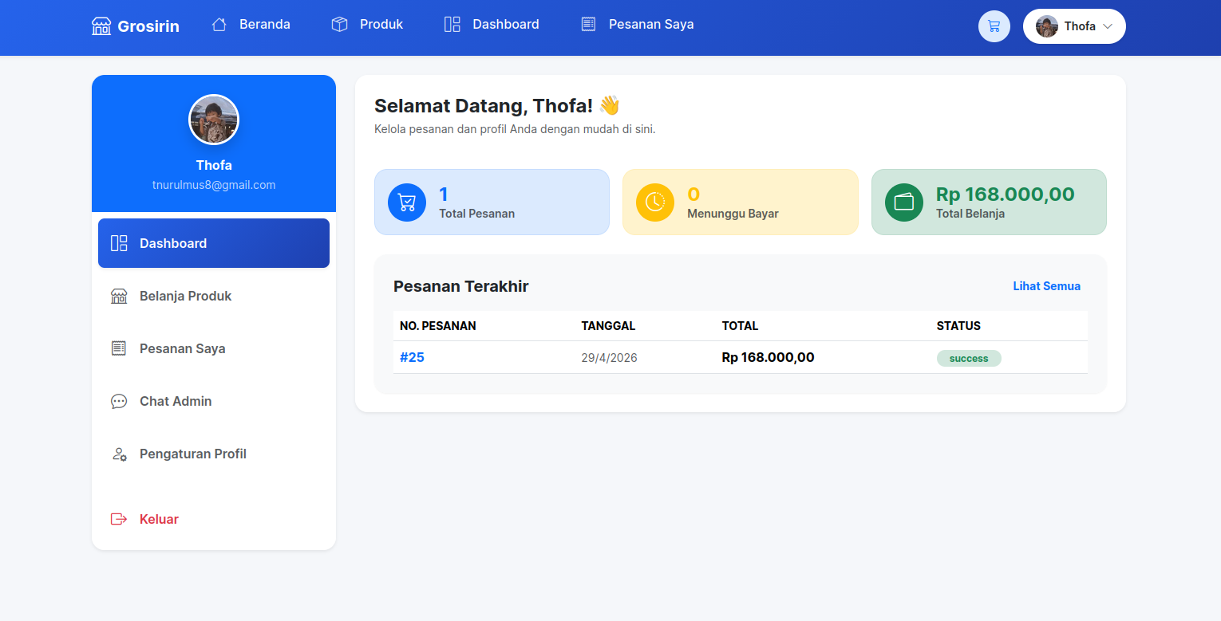Open Belanja Produk in the sidebar
This screenshot has height=621, width=1221.
[x=214, y=296]
